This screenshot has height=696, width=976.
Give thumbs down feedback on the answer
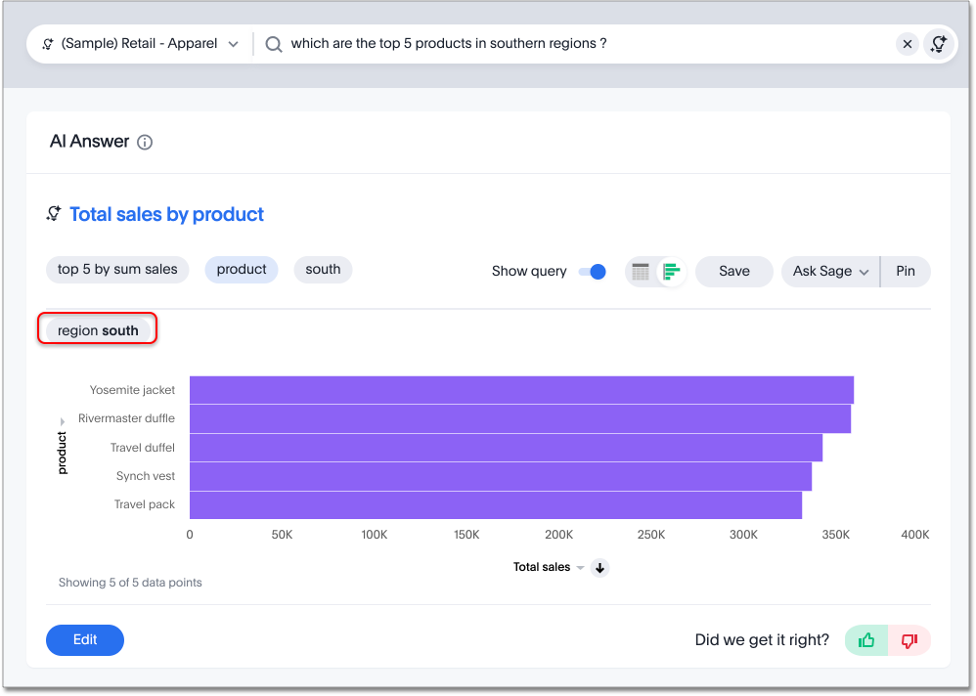click(x=909, y=640)
